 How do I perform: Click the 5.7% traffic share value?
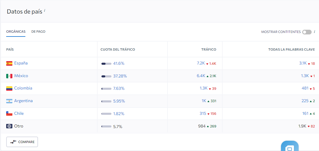tap(118, 127)
